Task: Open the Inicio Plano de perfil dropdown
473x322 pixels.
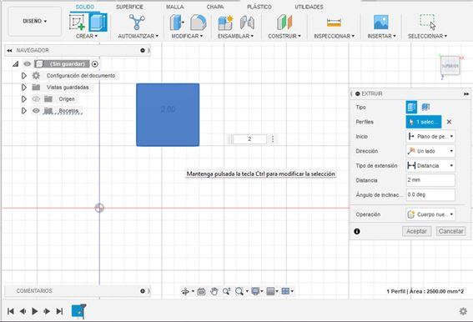Action: pos(430,137)
